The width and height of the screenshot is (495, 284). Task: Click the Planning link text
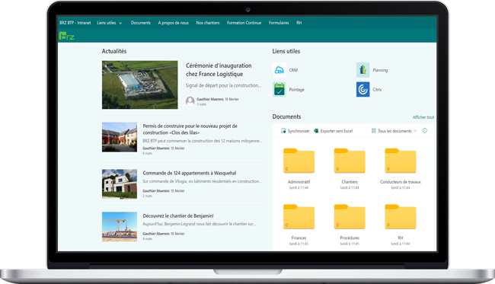380,70
